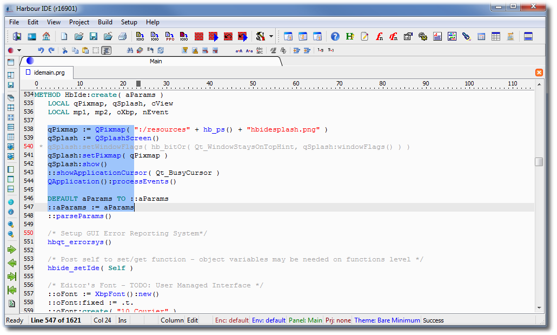Screen dimensions: 557x335
Task: Click the red fn functions list icon
Action: point(380,36)
